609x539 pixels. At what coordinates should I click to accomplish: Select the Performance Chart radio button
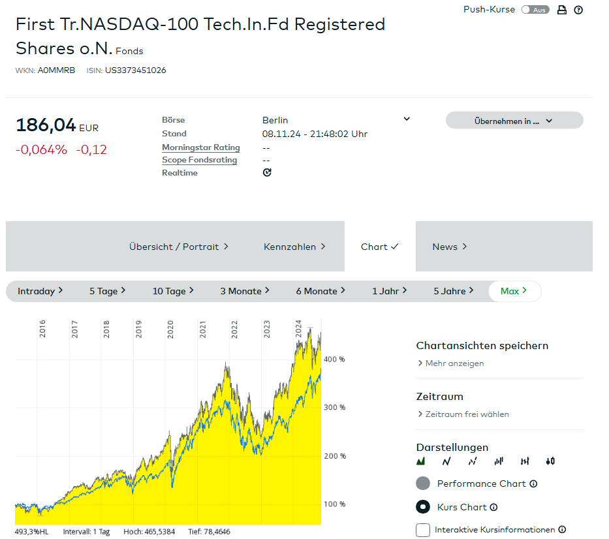point(423,484)
